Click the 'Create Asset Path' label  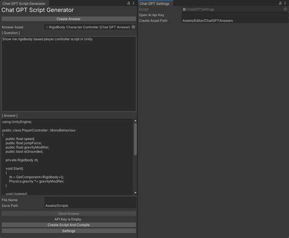click(x=153, y=21)
